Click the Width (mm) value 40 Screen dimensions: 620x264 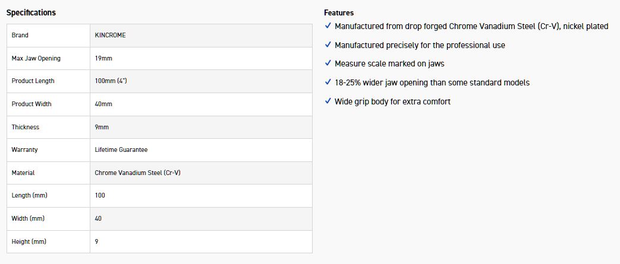click(x=98, y=218)
